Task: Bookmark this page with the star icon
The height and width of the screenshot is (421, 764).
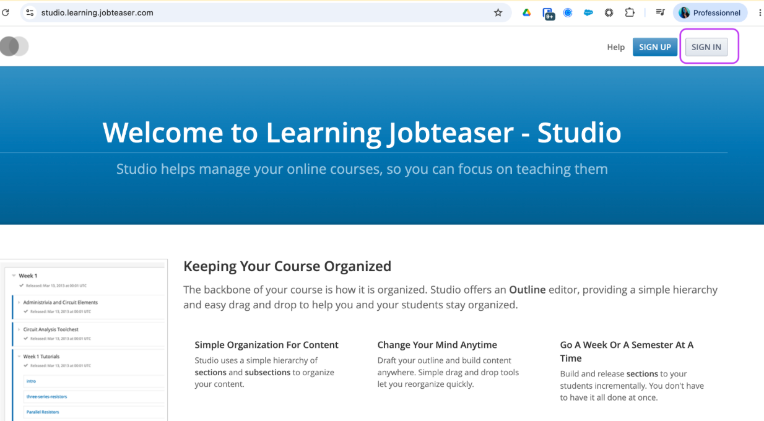Action: (x=498, y=12)
